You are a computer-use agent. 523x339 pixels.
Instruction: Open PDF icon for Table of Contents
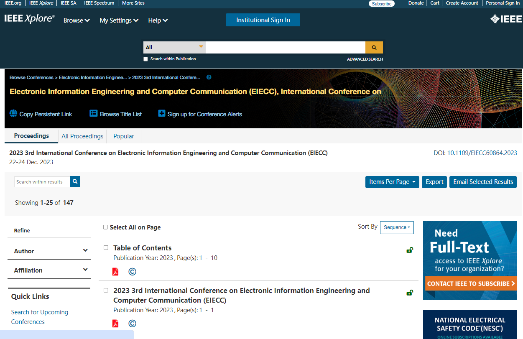115,272
